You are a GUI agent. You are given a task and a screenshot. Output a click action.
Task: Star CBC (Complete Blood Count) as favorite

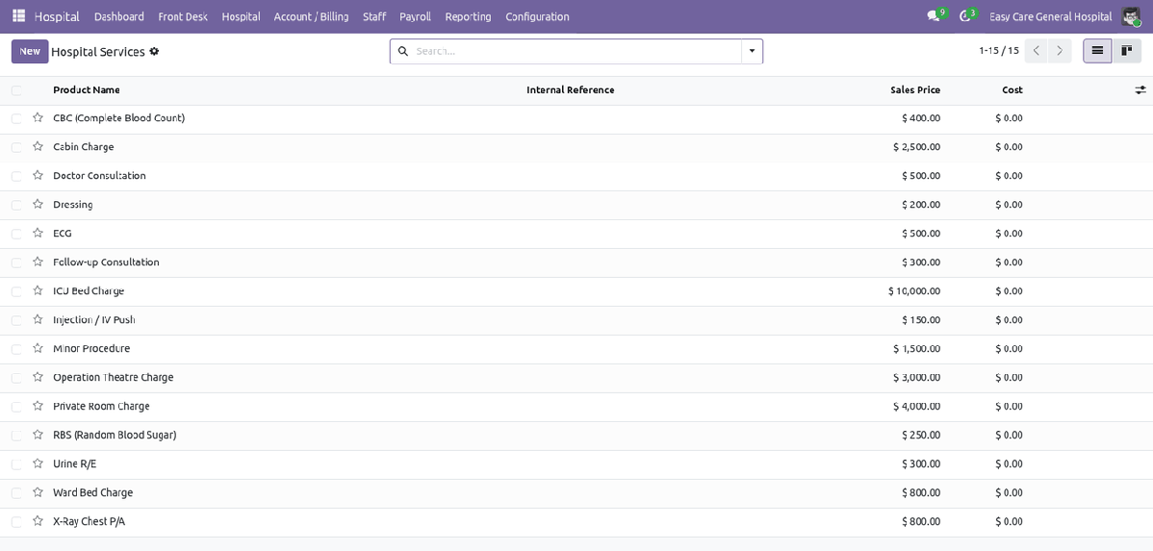click(38, 117)
